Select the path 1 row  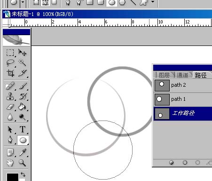183,99
